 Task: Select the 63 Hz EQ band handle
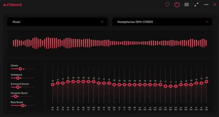point(78,82)
